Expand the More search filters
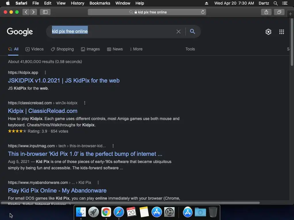The height and width of the screenshot is (220, 294). (136, 49)
